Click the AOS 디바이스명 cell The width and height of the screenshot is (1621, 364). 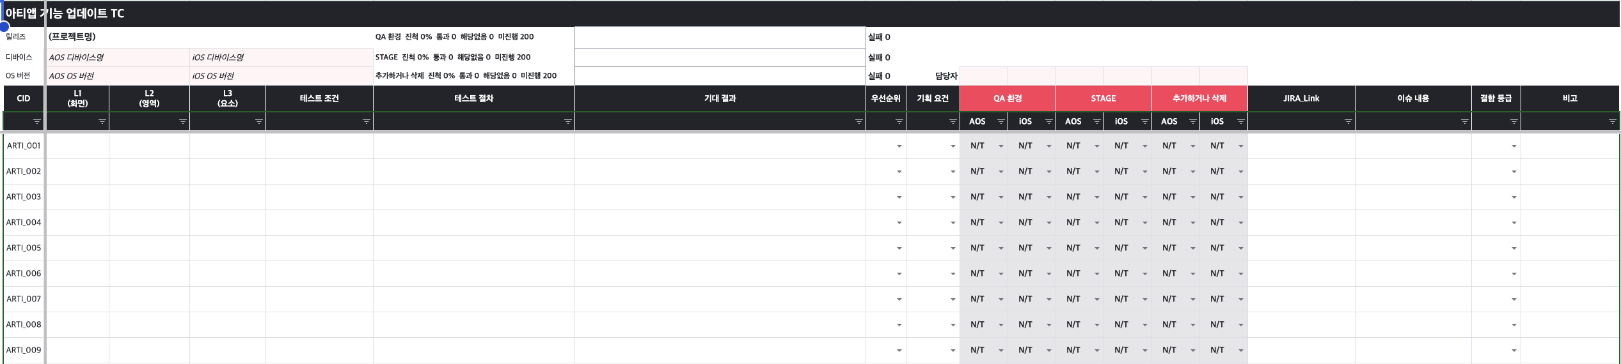click(118, 57)
